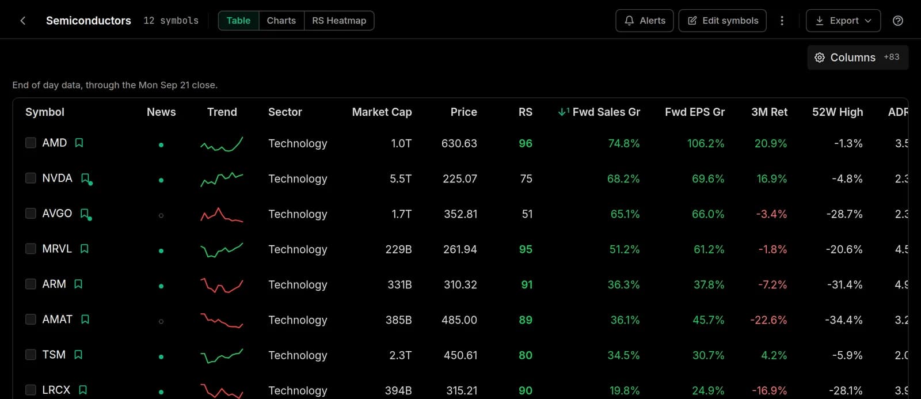Viewport: 921px width, 399px height.
Task: Select the MRVL row checkbox
Action: (x=31, y=249)
